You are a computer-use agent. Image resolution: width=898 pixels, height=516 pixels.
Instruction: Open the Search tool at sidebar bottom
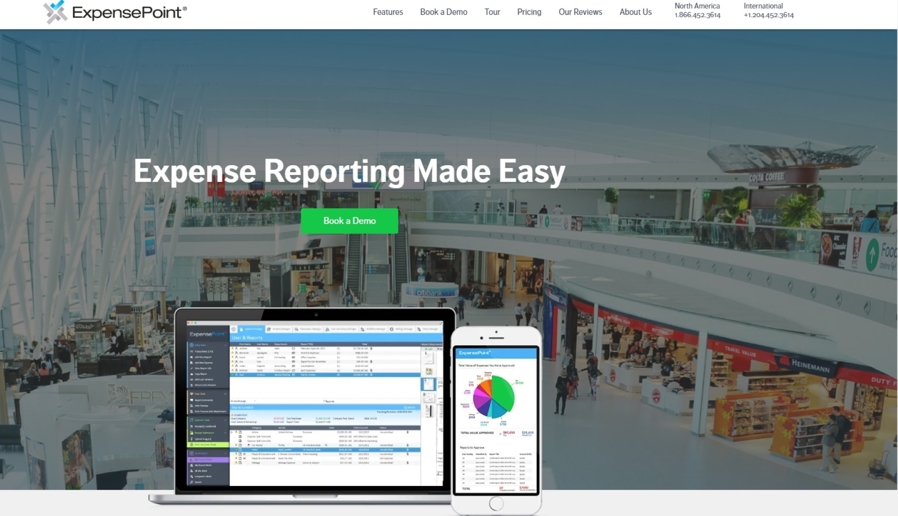198,482
